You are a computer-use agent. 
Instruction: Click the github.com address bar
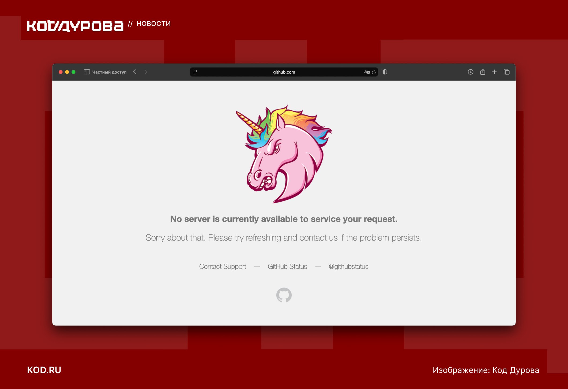tap(284, 72)
